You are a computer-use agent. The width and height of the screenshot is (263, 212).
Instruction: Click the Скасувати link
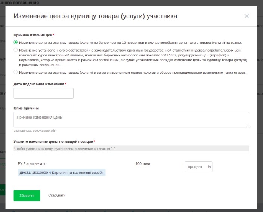click(x=57, y=196)
